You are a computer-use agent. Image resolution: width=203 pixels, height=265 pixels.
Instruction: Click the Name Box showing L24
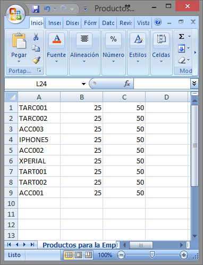pos(41,84)
